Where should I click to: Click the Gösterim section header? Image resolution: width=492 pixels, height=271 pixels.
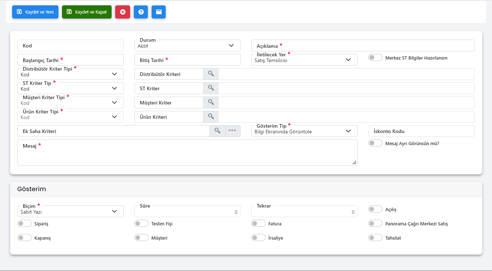pos(246,189)
